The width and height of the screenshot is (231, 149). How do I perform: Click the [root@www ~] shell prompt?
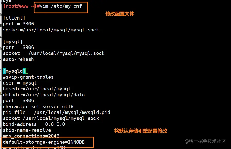coord(20,6)
